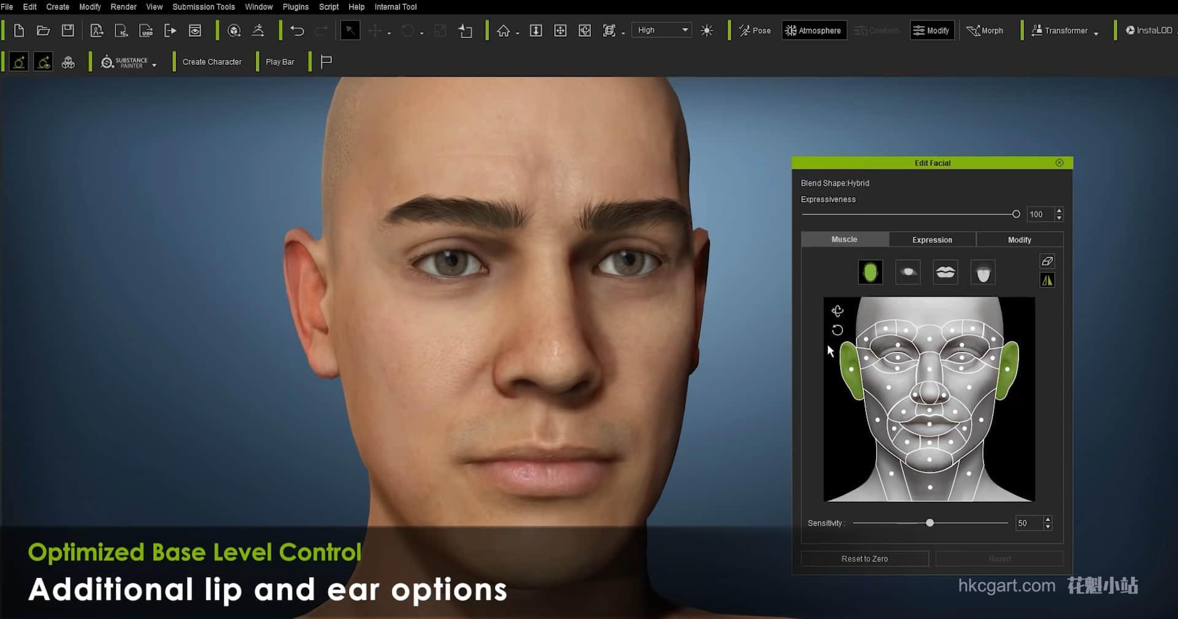This screenshot has height=619, width=1178.
Task: Open the Script menu
Action: pyautogui.click(x=329, y=7)
